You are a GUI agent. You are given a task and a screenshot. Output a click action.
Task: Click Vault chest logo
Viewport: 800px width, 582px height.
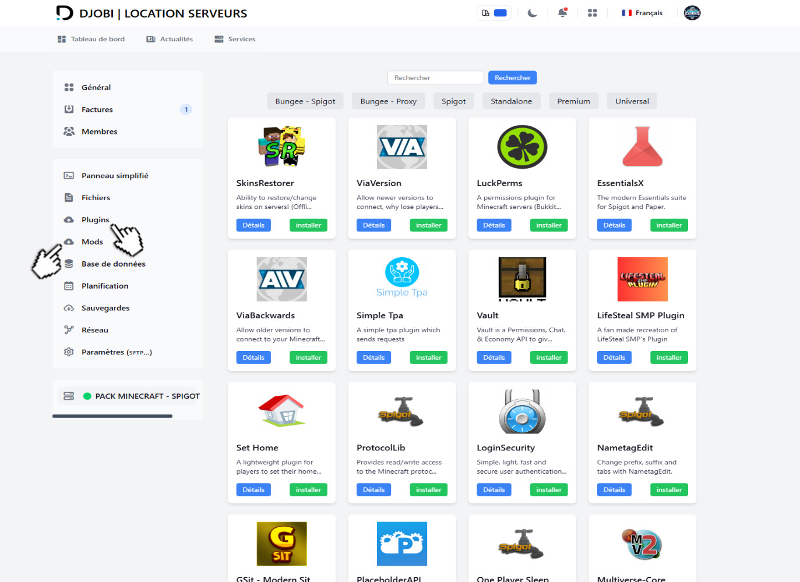pos(522,279)
